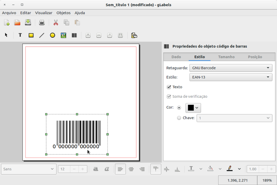The height and width of the screenshot is (185, 277).
Task: Zoom in on the label
Action: tap(88, 36)
